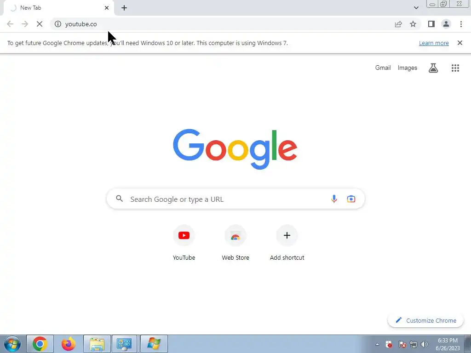This screenshot has width=471, height=353.
Task: Open the Windows Start menu
Action: point(12,344)
